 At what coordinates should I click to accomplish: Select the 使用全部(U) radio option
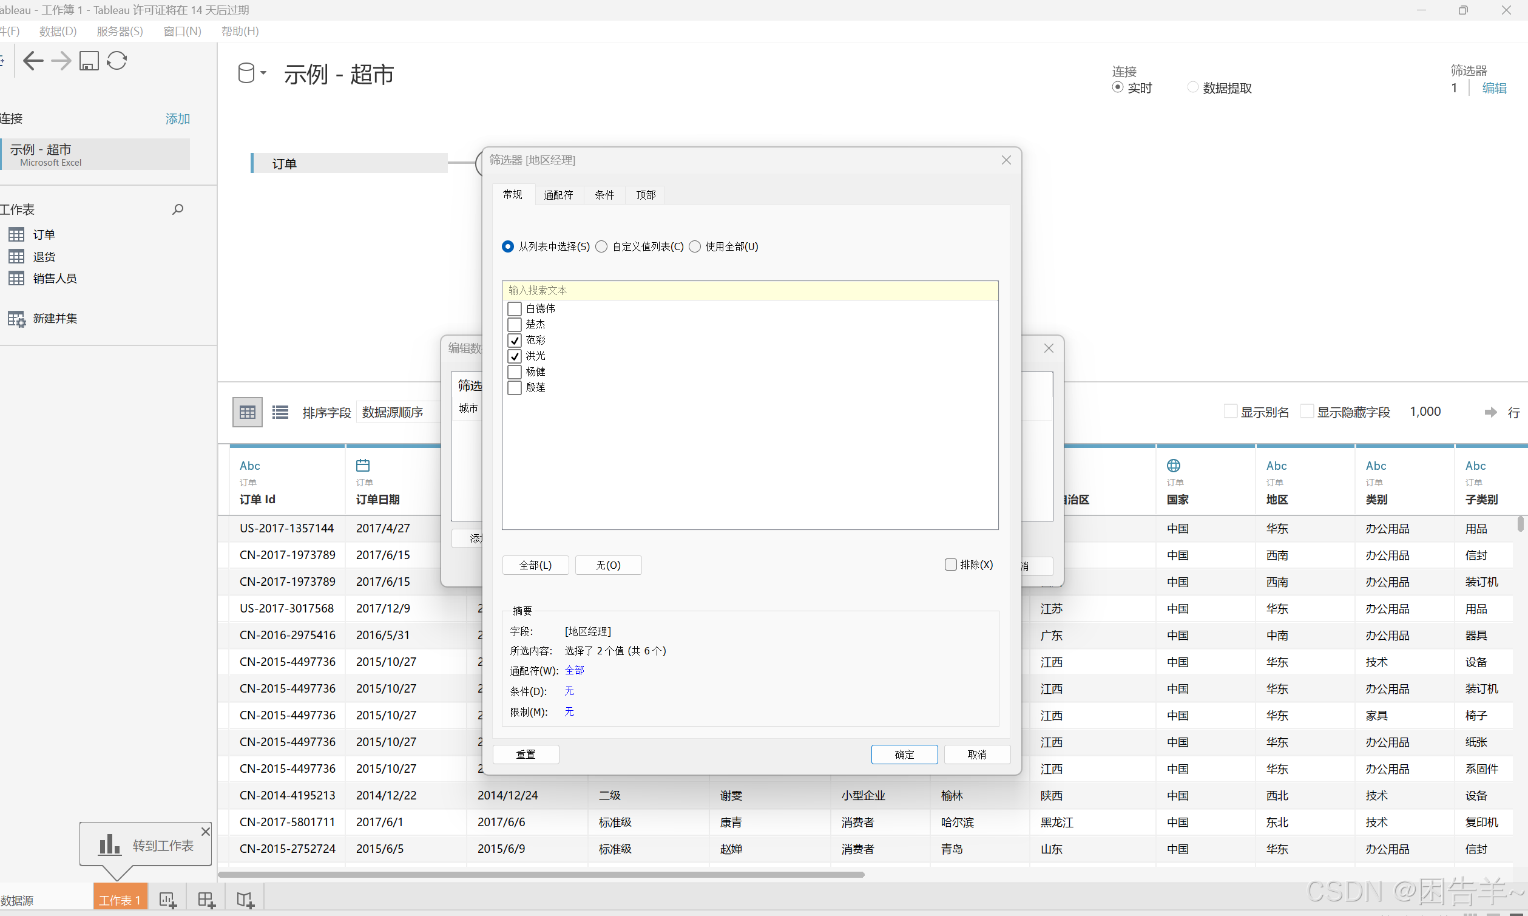point(695,246)
